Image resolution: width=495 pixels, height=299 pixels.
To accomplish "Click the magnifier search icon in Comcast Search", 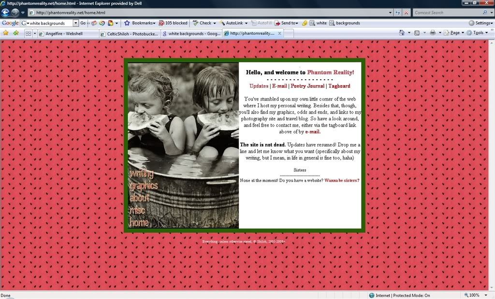I will [x=485, y=13].
